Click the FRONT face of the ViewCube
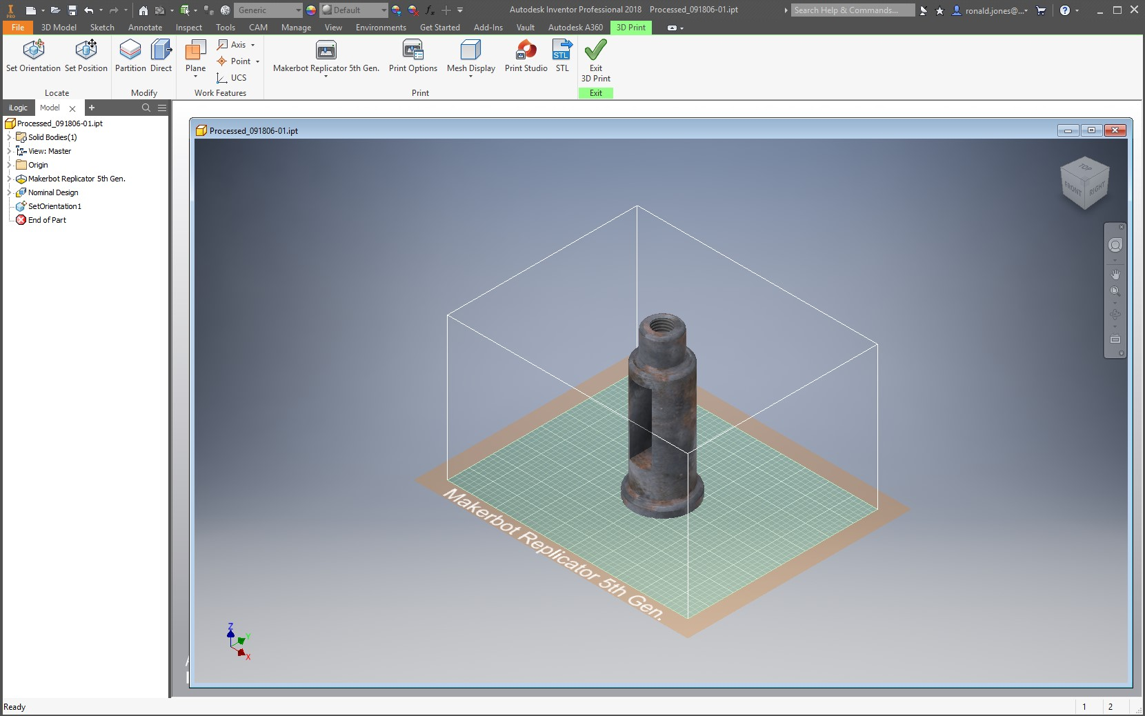This screenshot has height=716, width=1145. click(x=1073, y=188)
